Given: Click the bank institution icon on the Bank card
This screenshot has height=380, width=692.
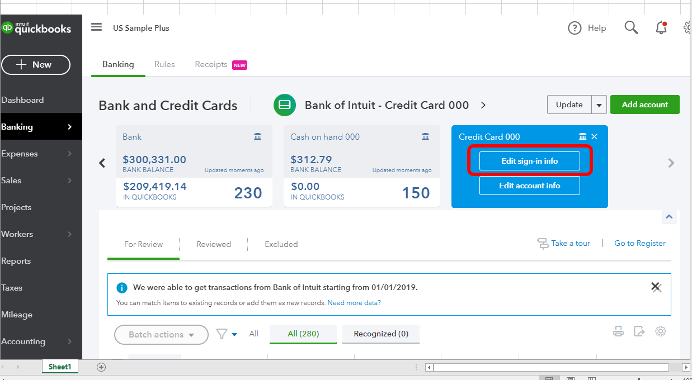Looking at the screenshot, I should [257, 136].
